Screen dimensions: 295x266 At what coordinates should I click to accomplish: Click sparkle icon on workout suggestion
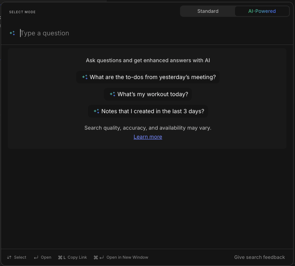coord(112,94)
